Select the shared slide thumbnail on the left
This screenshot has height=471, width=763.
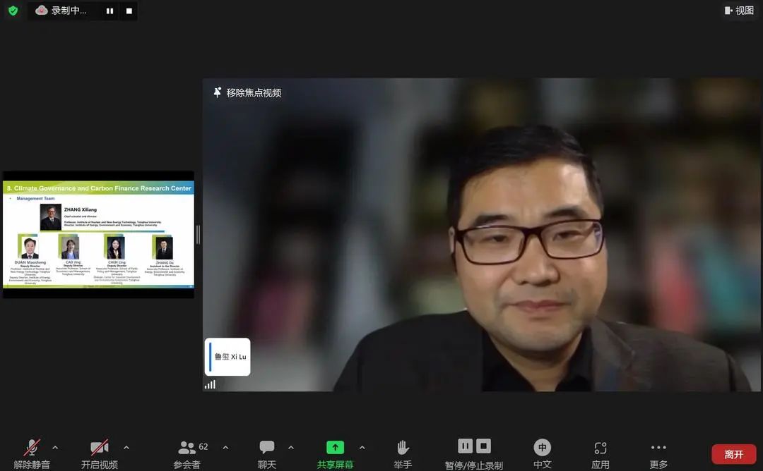tap(98, 235)
